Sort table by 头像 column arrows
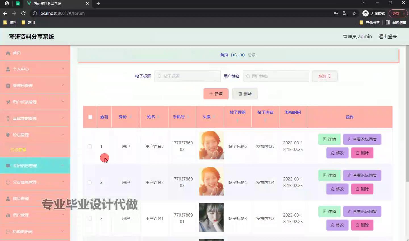Image resolution: width=409 pixels, height=241 pixels. click(214, 117)
